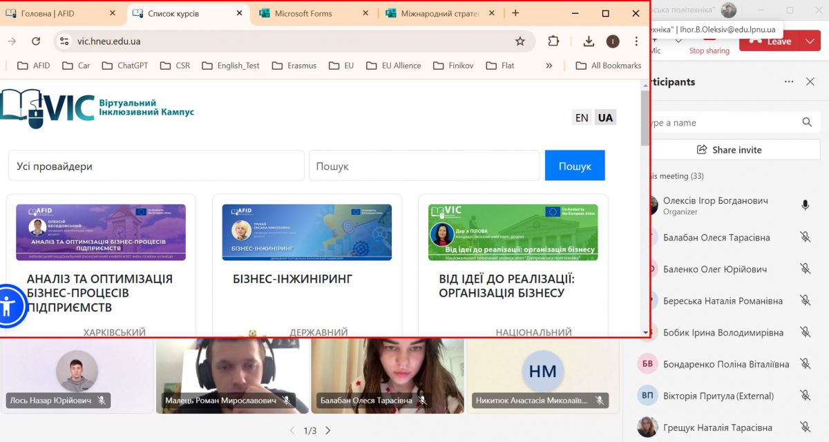The image size is (829, 442).
Task: Click the browser profile avatar
Action: 613,41
